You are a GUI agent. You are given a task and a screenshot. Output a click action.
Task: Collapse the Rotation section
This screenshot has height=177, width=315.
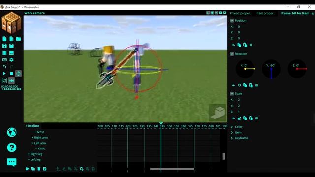click(x=232, y=54)
